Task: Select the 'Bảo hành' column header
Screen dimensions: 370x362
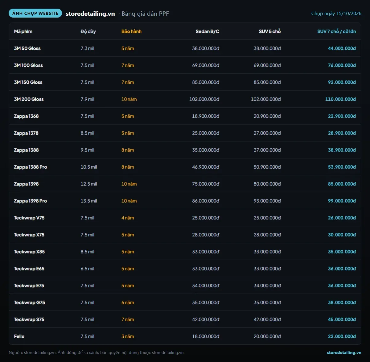Action: tap(131, 31)
